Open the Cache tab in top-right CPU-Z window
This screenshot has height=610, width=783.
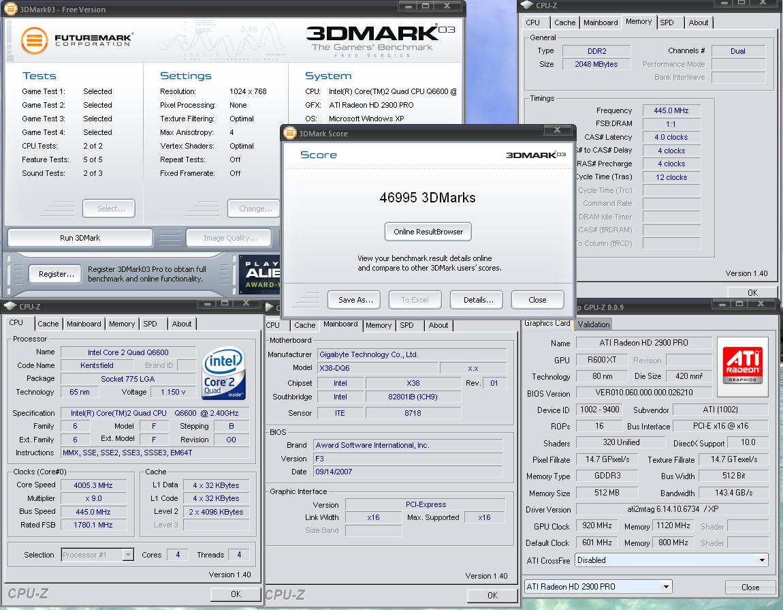(564, 22)
